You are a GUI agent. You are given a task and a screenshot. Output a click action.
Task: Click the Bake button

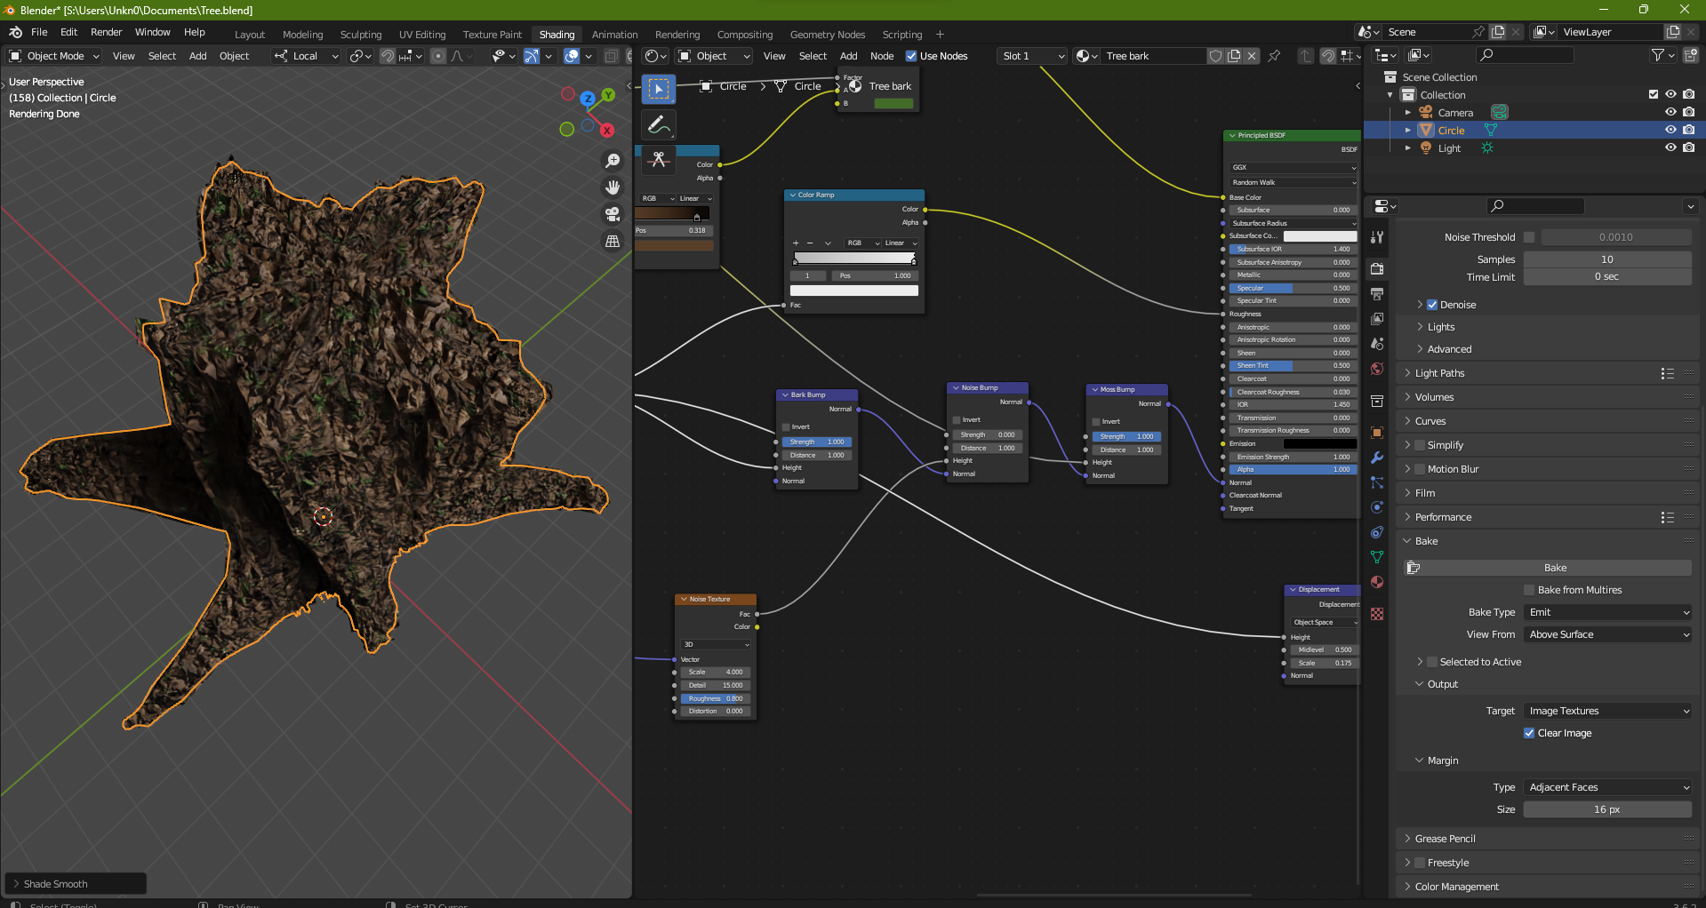(1554, 568)
